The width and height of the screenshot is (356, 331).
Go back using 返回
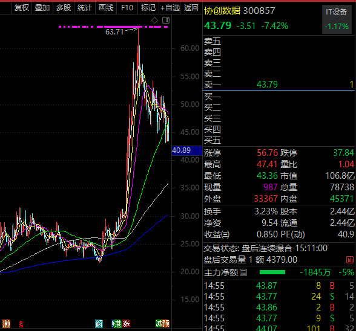click(191, 8)
